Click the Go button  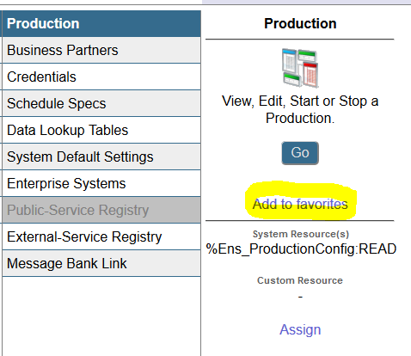pos(300,153)
